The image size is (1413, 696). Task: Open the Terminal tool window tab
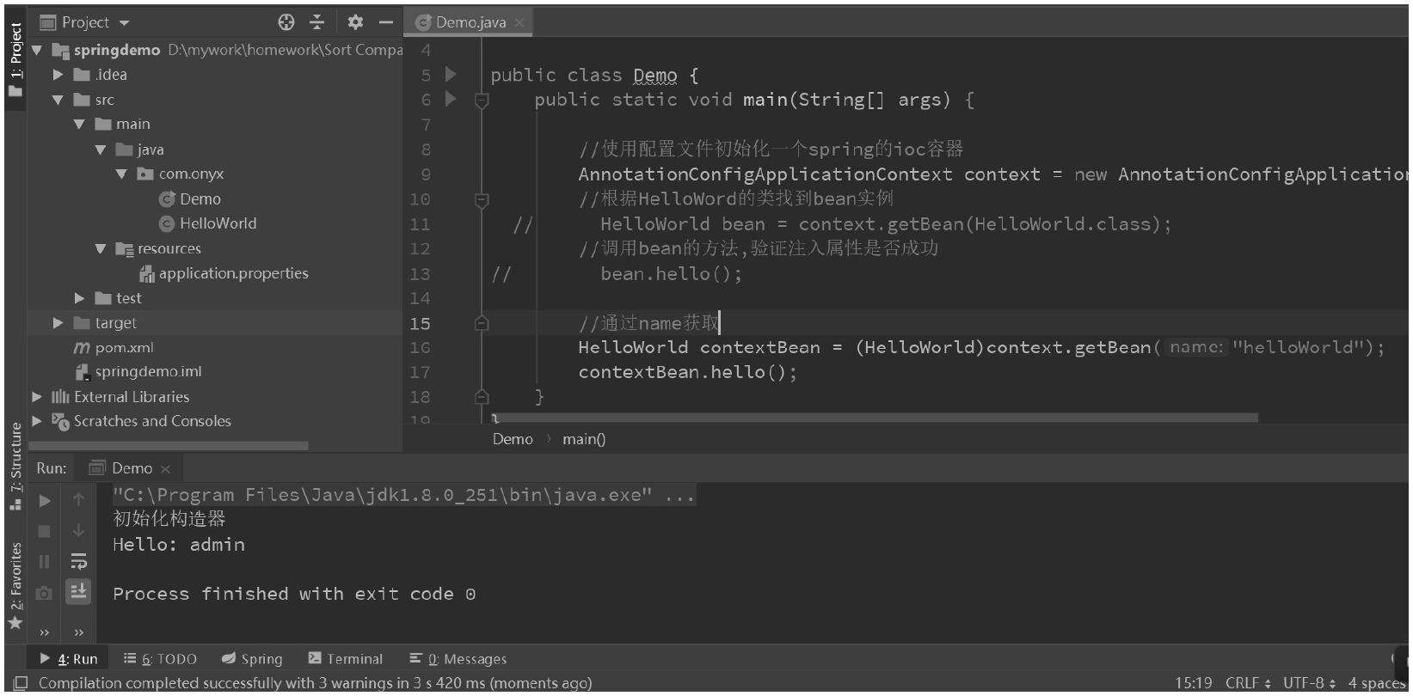tap(345, 659)
